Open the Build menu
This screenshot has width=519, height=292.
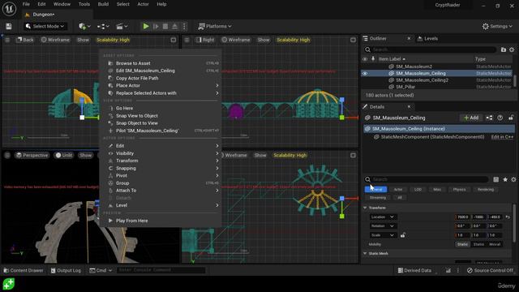(103, 4)
